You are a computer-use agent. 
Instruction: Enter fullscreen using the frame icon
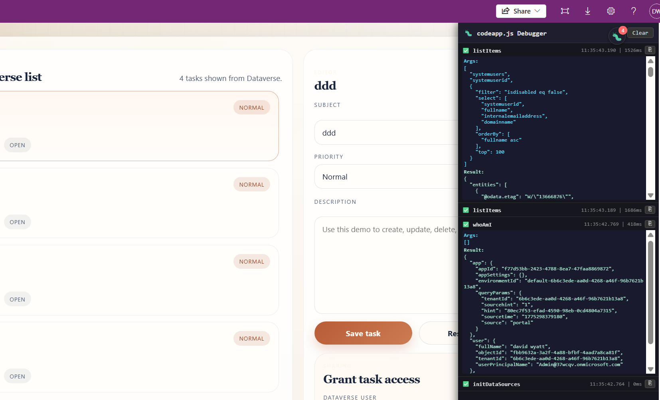[565, 11]
